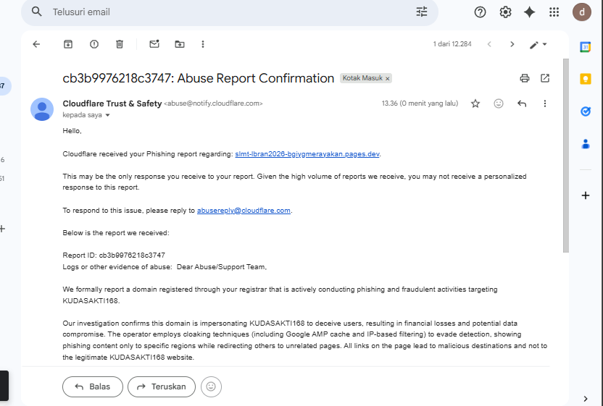Open more options in email toolbar
Screen dimensions: 603x406
(203, 44)
